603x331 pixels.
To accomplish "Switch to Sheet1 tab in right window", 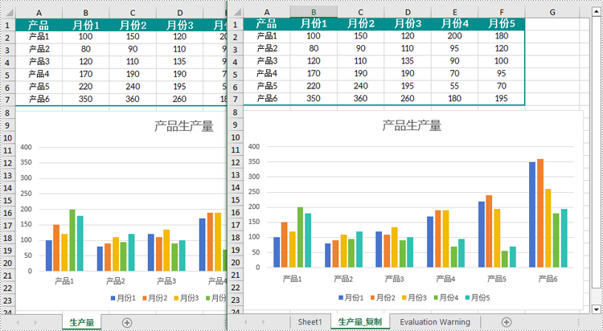I will tap(310, 322).
